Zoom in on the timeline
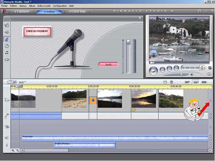 [13, 151]
